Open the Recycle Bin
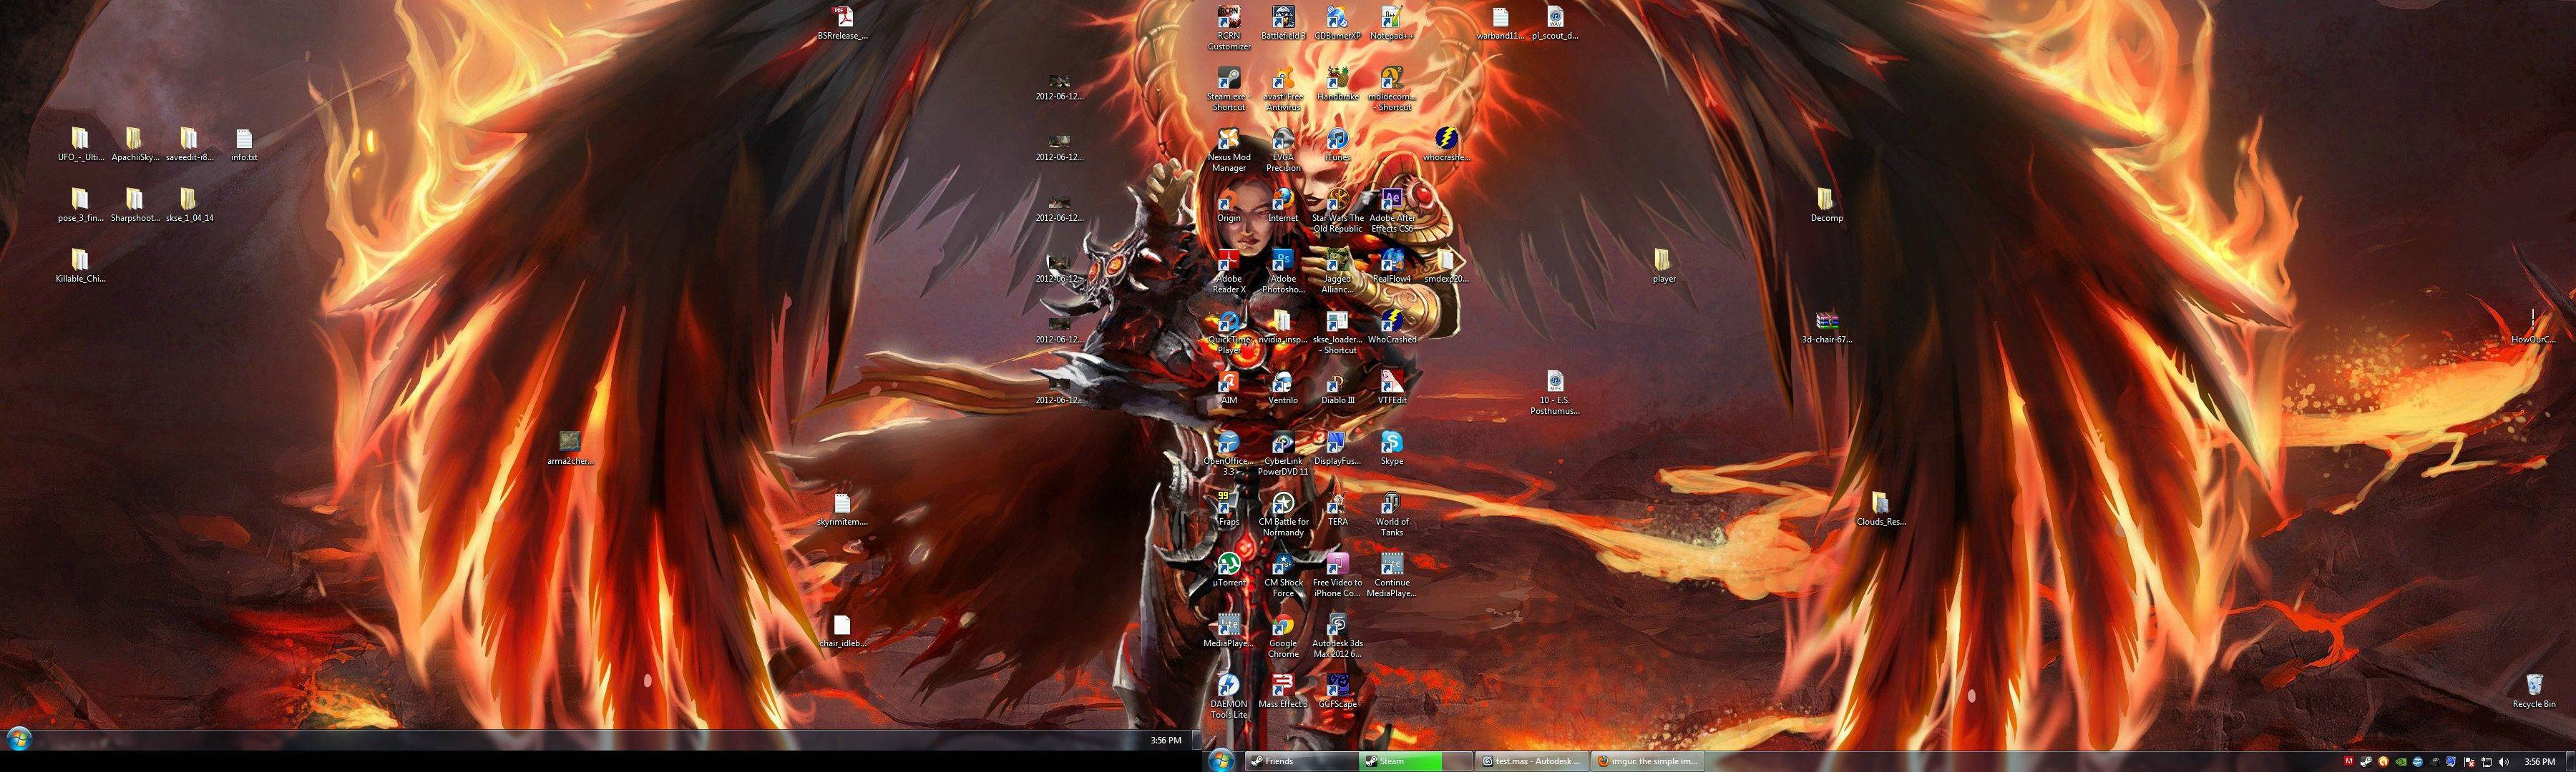Screen dimensions: 2576x772 [x=2534, y=686]
